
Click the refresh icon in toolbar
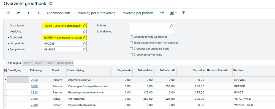click(x=8, y=13)
